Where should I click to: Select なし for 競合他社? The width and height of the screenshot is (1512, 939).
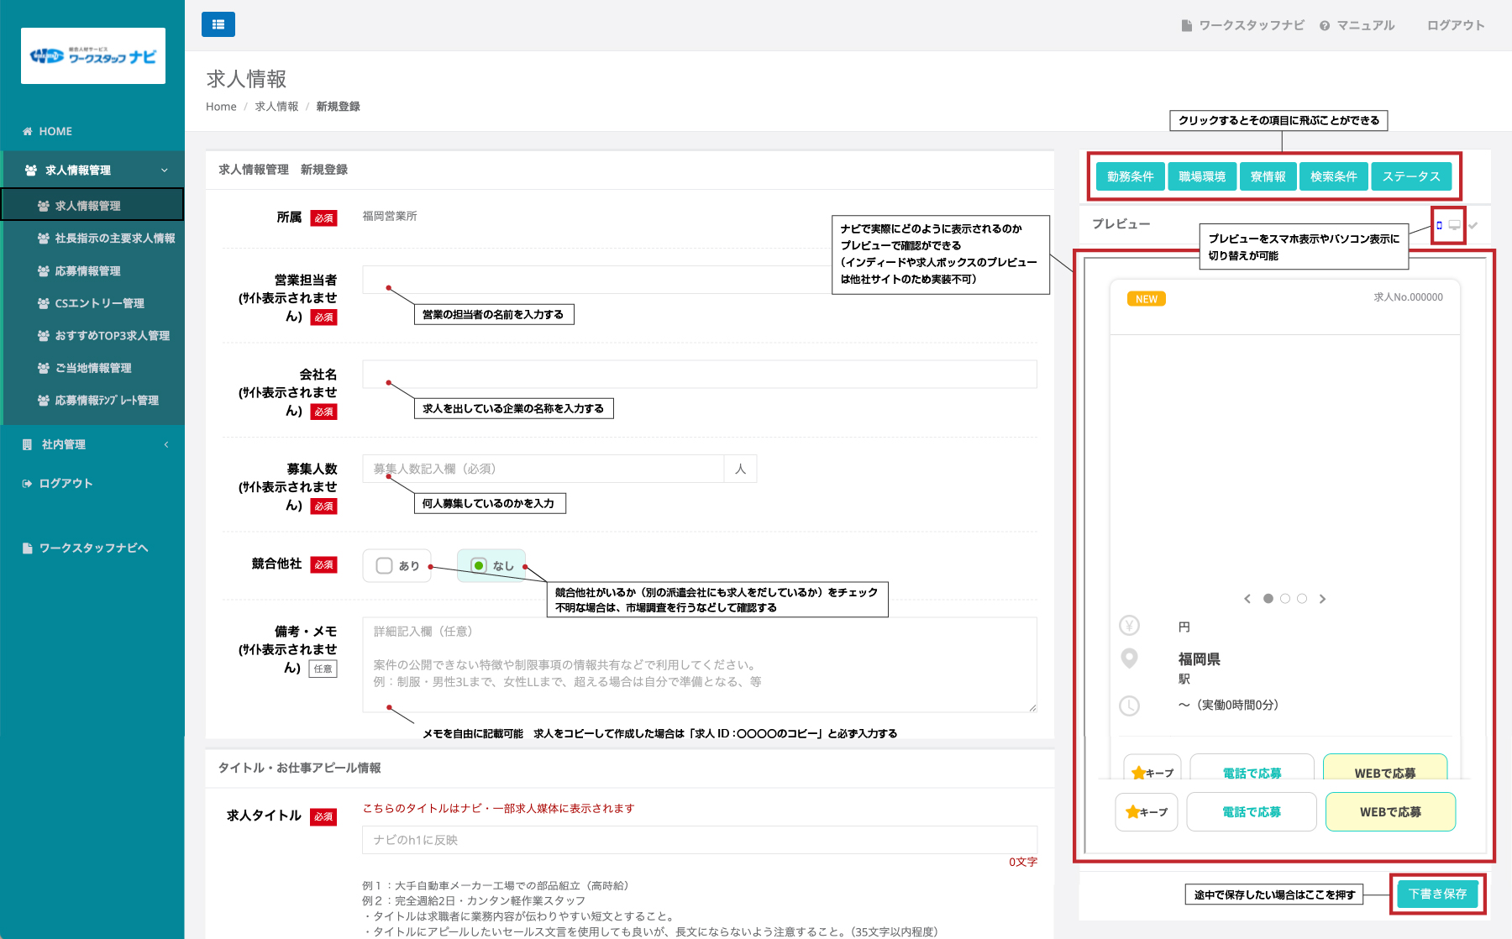point(479,566)
